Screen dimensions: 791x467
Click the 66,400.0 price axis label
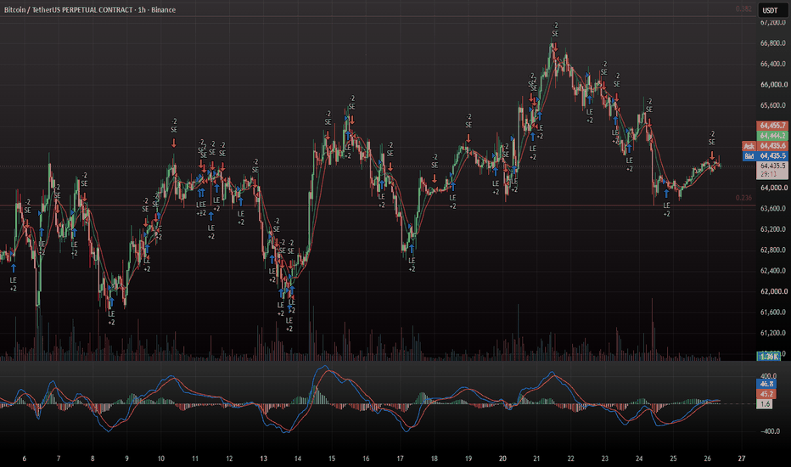[x=773, y=65]
